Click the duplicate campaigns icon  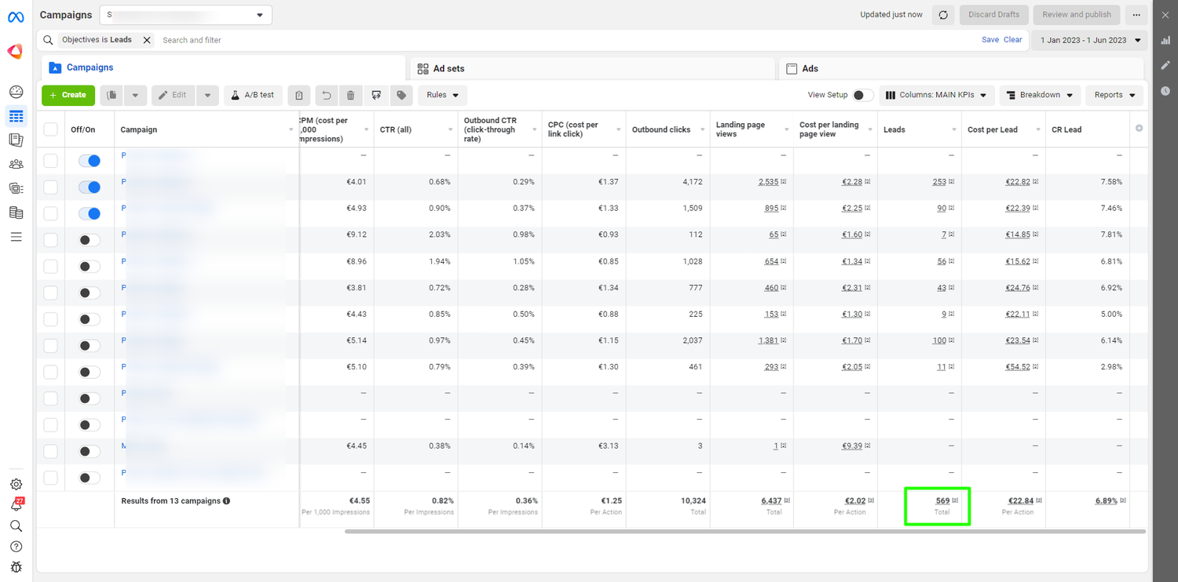(x=112, y=95)
